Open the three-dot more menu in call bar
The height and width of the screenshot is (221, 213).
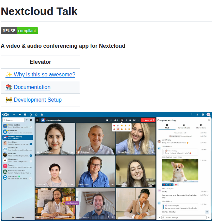138,120
